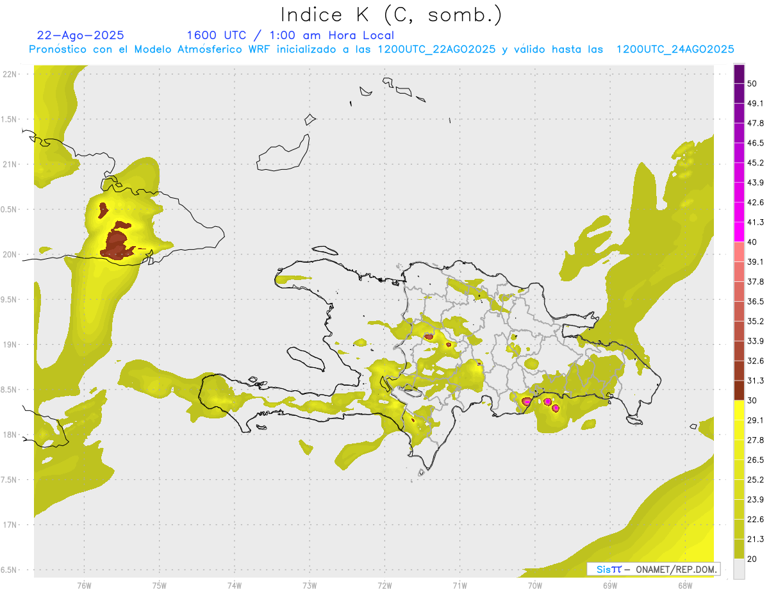Click the "68W" longitude label
The width and height of the screenshot is (769, 594).
[x=685, y=585]
